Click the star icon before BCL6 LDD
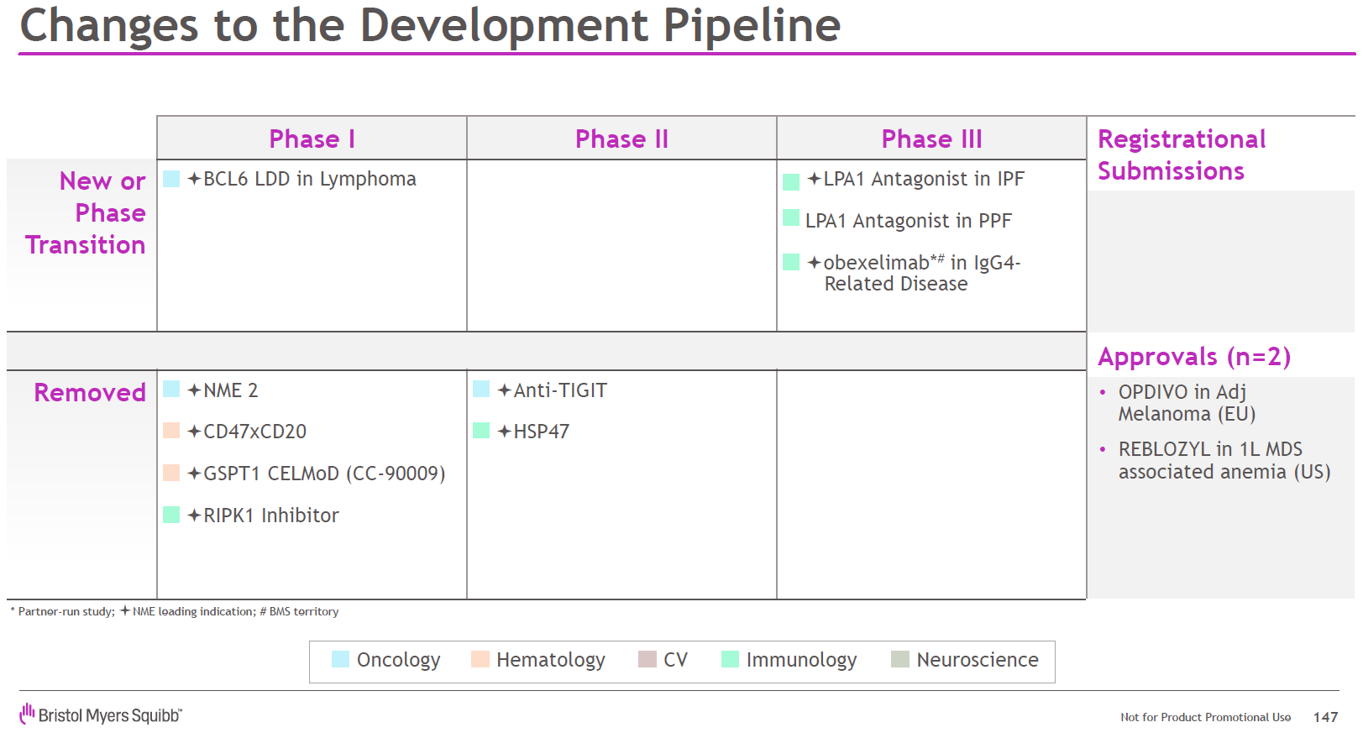Viewport: 1363px width, 738px height. click(194, 179)
